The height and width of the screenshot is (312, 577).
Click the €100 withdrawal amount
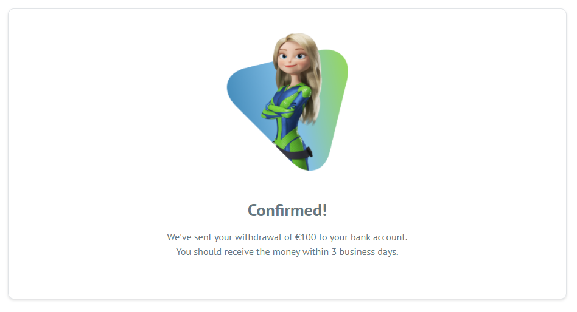pyautogui.click(x=306, y=237)
